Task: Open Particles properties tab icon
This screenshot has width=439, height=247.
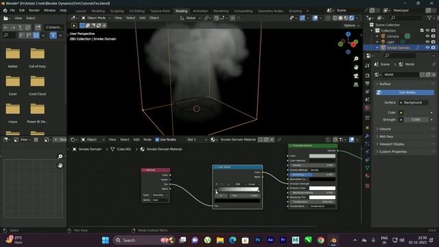Action: click(368, 144)
